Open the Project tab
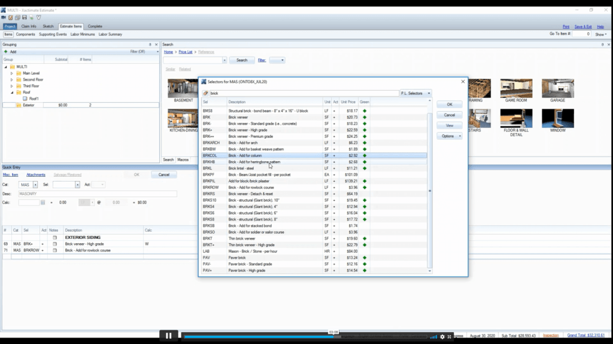The image size is (613, 344). point(10,26)
